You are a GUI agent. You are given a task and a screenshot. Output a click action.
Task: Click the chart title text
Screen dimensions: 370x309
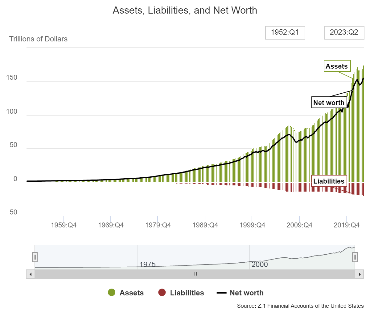click(185, 10)
